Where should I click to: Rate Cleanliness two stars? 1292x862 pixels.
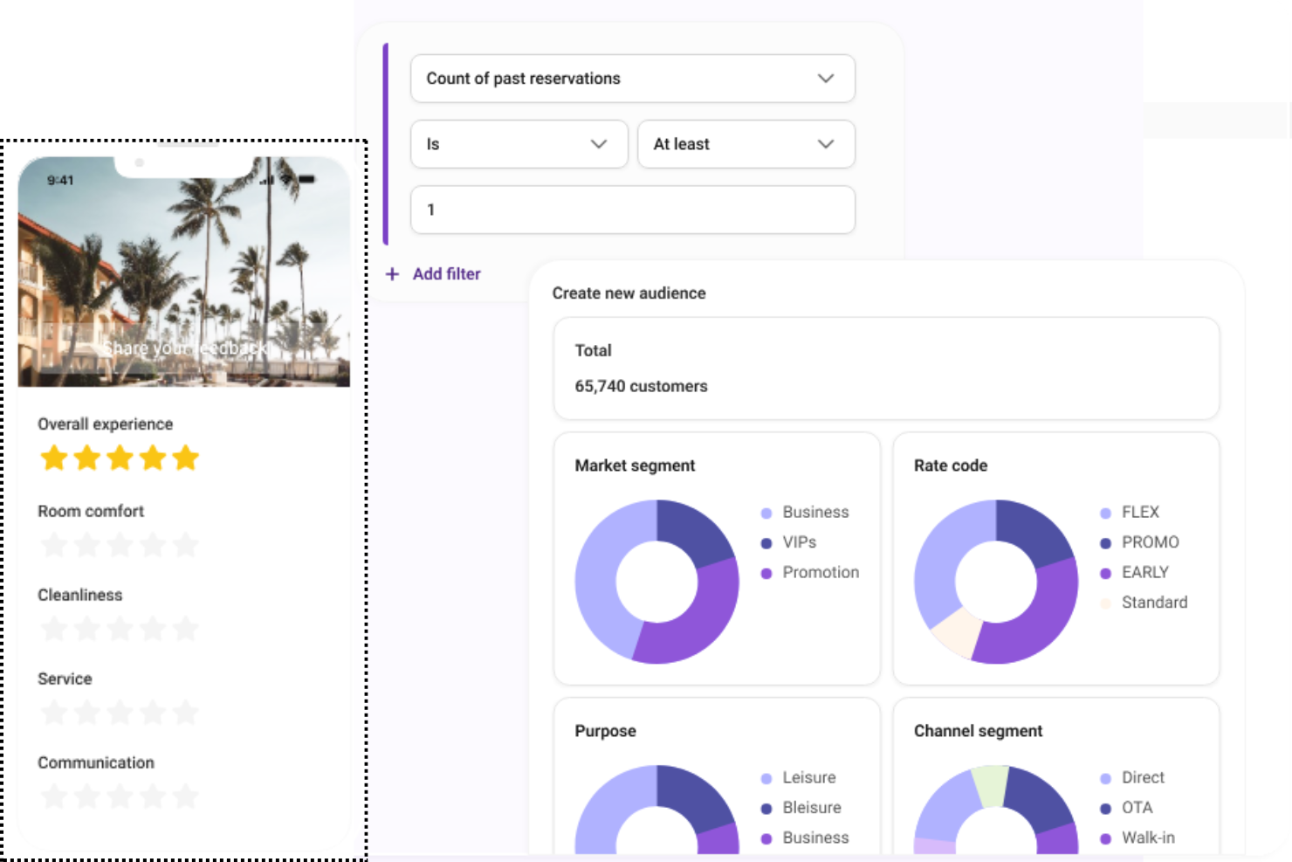pyautogui.click(x=87, y=629)
